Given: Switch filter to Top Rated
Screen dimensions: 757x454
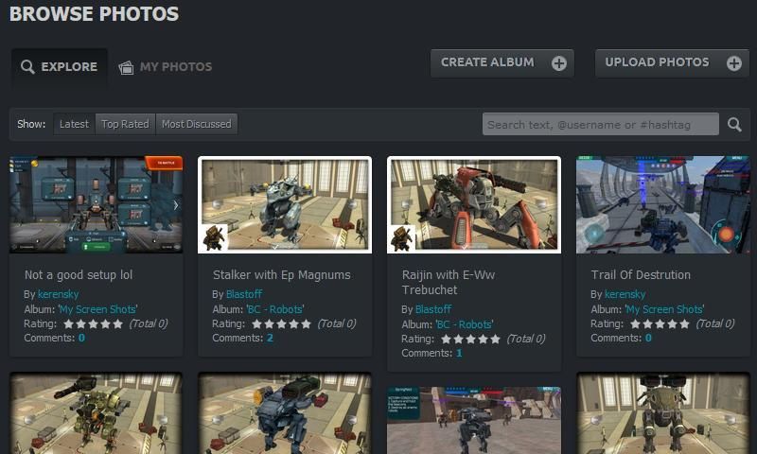Looking at the screenshot, I should point(125,124).
